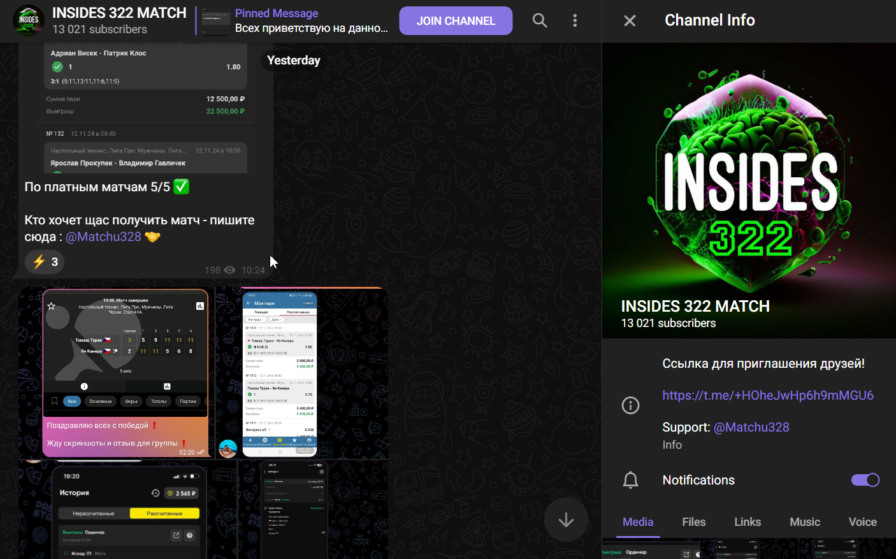This screenshot has width=896, height=559.
Task: Join the channel with JOIN CHANNEL
Action: [456, 21]
